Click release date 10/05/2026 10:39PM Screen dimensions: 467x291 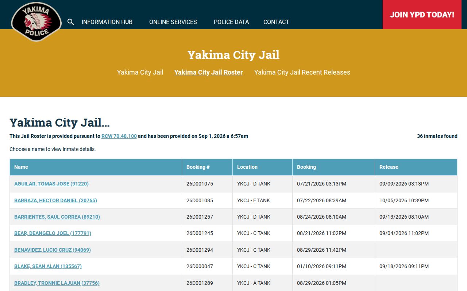tap(404, 200)
